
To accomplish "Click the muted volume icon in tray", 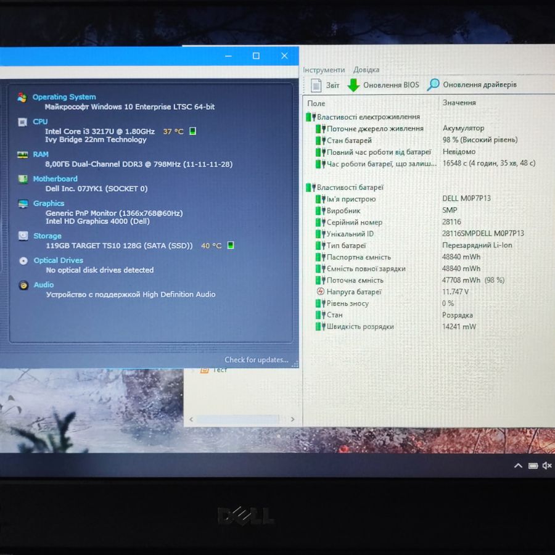I will tap(547, 466).
